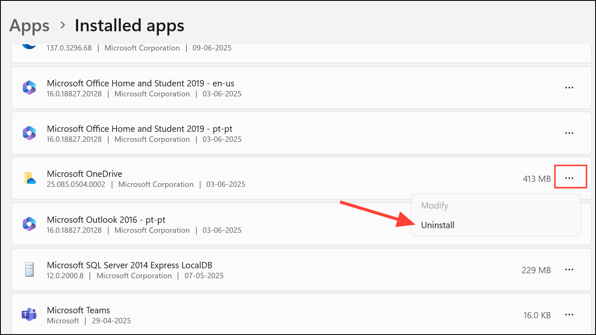Open options menu for Office 2019 en-us
Screen dimensions: 596x335
[569, 88]
